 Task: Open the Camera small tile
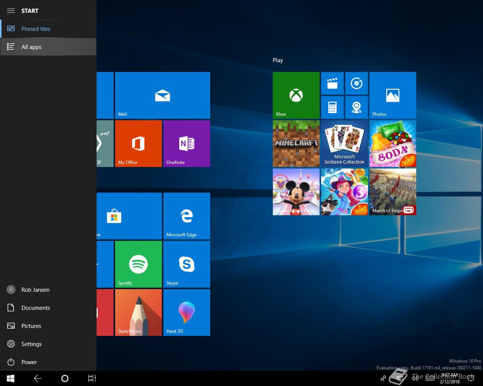coord(357,107)
